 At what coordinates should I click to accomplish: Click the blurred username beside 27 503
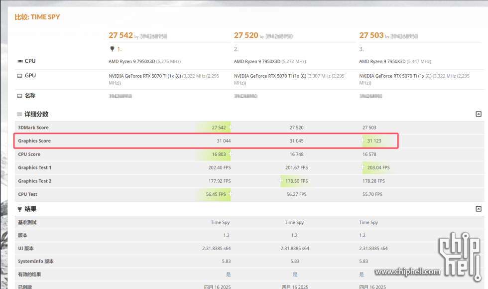404,36
